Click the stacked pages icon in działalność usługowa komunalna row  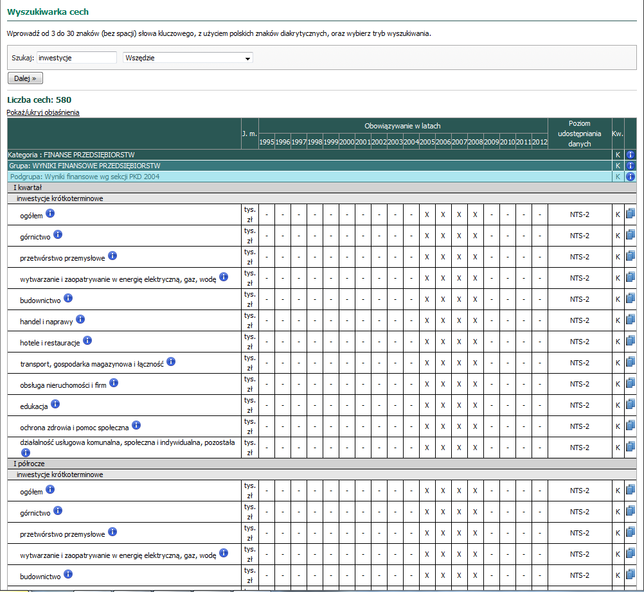pos(631,447)
